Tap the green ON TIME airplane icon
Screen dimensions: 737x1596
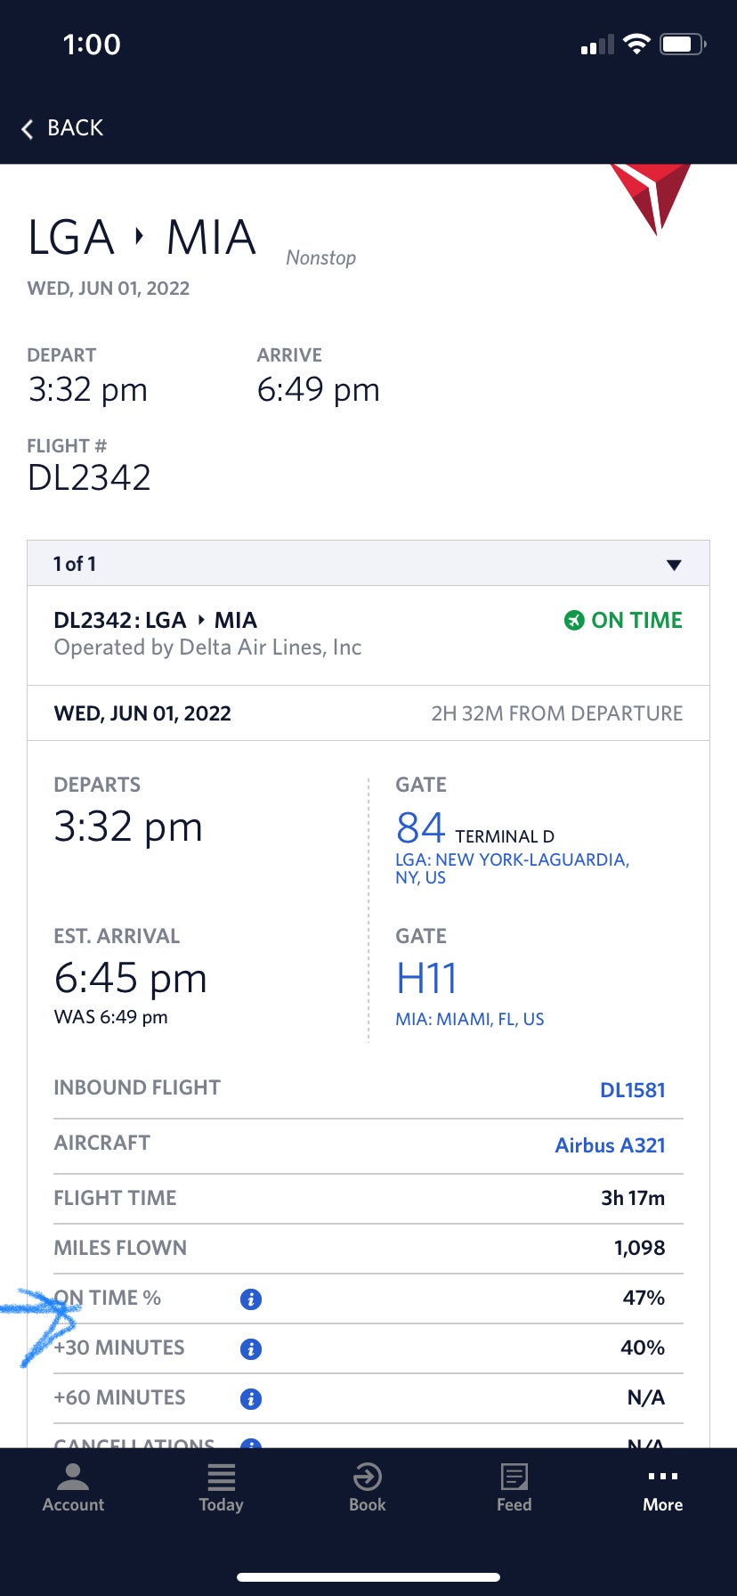(574, 621)
